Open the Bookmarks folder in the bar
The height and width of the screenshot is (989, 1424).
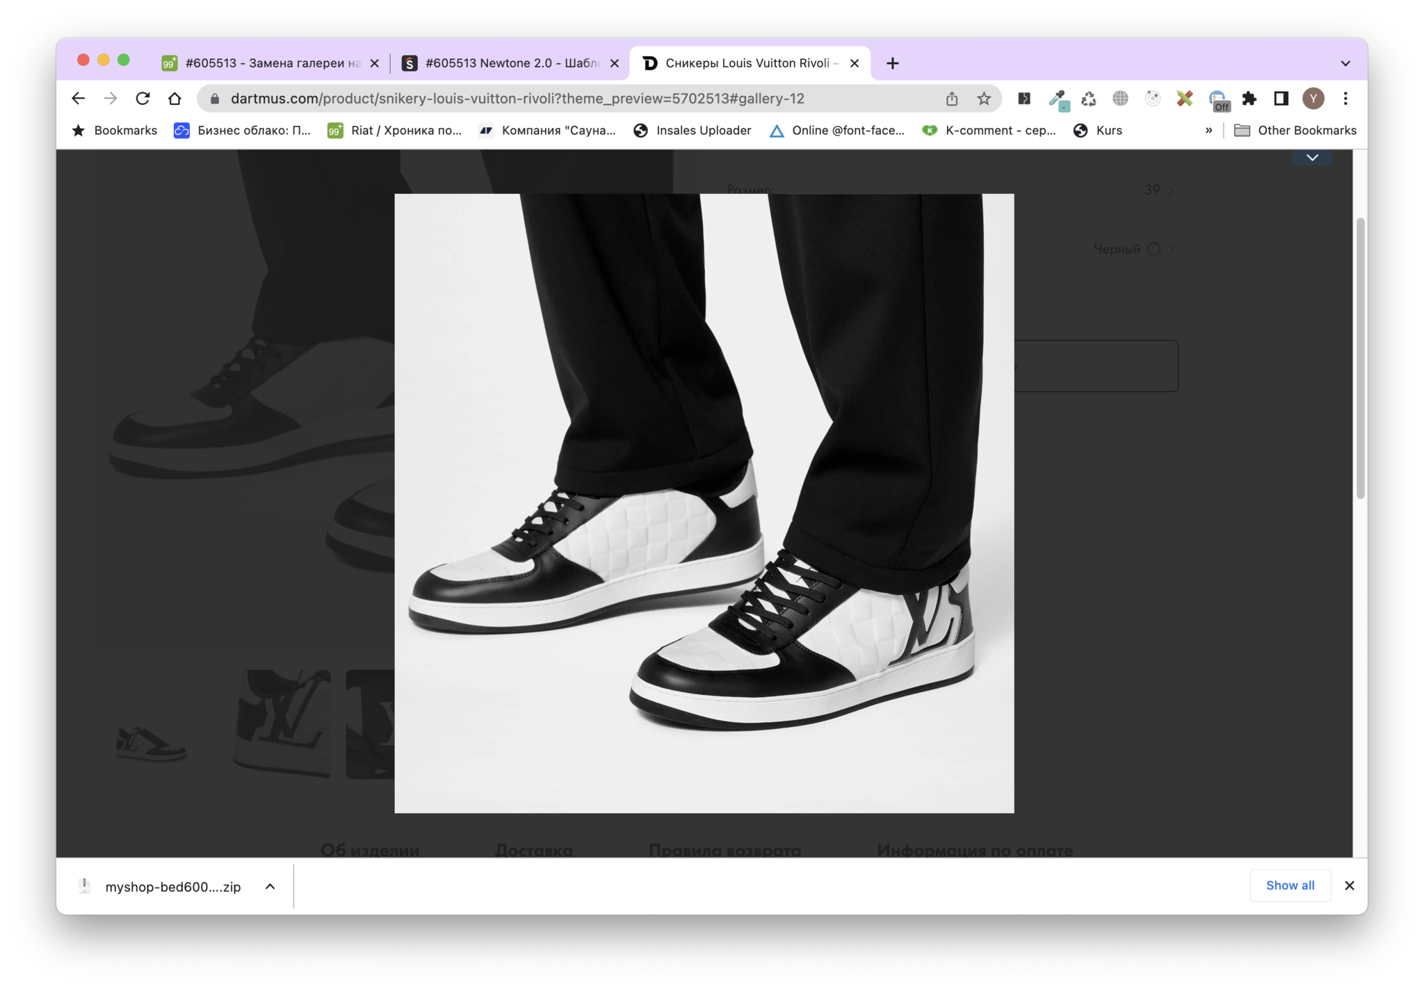115,130
